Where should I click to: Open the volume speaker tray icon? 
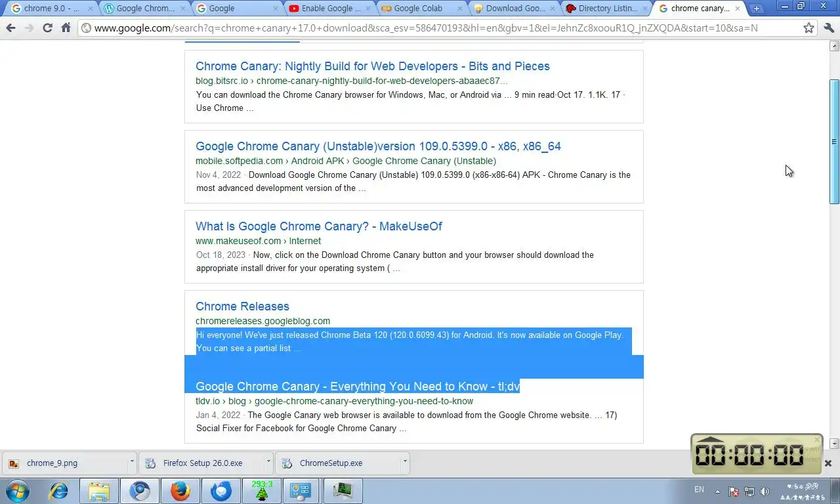point(765,491)
